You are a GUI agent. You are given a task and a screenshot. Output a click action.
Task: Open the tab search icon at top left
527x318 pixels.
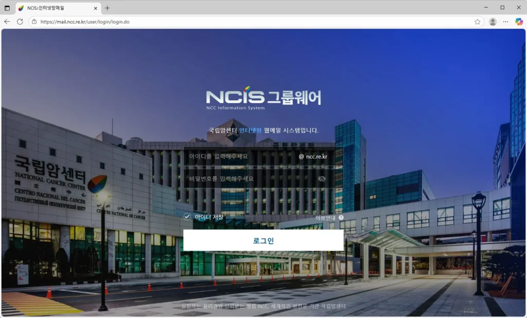[7, 8]
